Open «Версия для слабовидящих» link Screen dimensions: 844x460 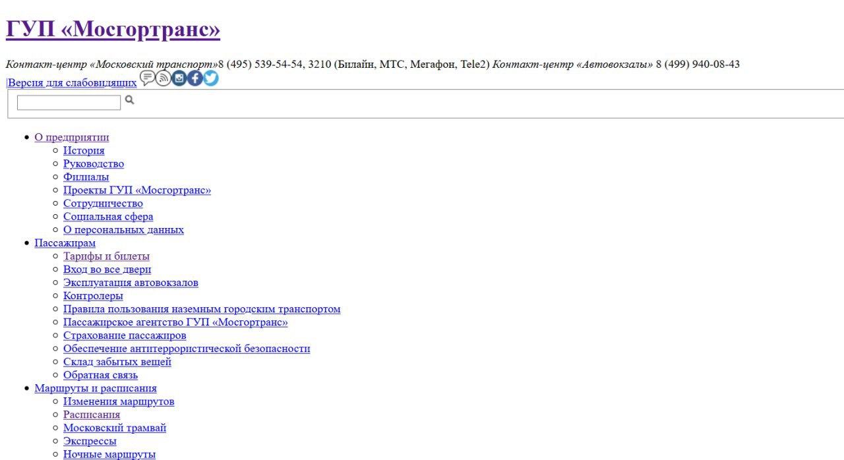73,82
